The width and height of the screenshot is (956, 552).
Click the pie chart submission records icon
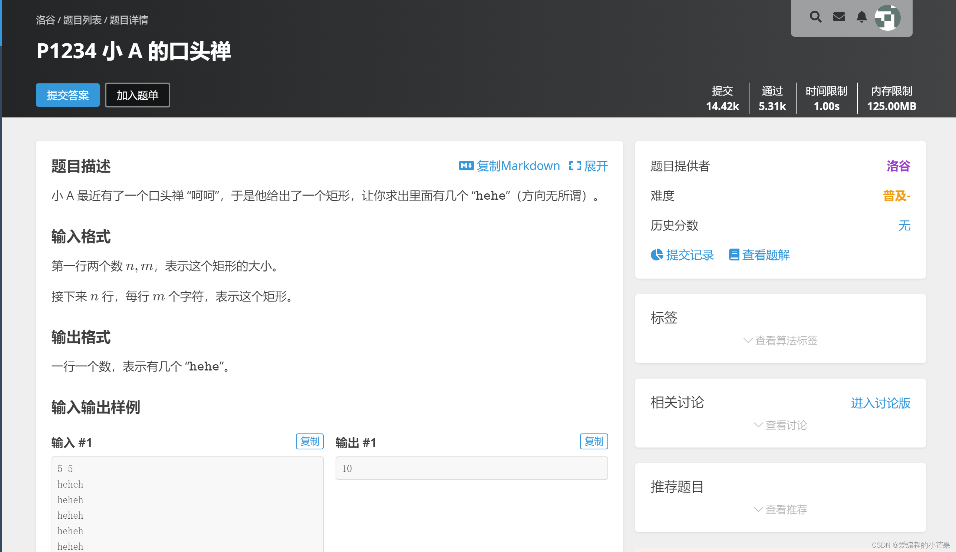(x=657, y=255)
